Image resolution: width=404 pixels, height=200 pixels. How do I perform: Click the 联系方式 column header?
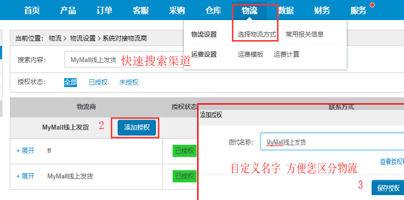tap(341, 107)
